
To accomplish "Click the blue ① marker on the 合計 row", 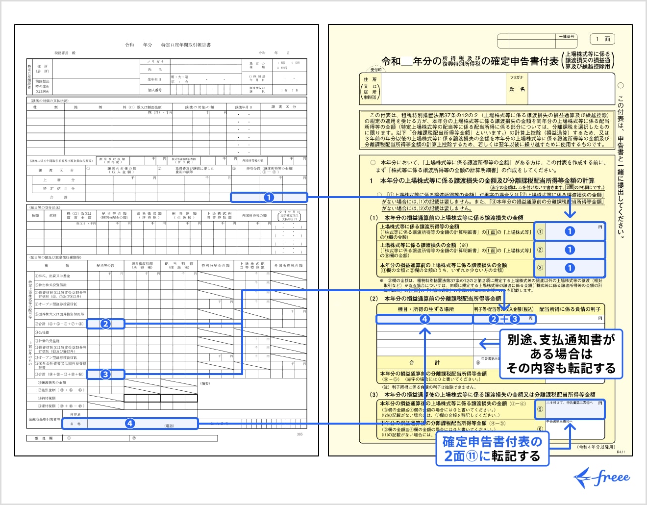I will point(269,197).
